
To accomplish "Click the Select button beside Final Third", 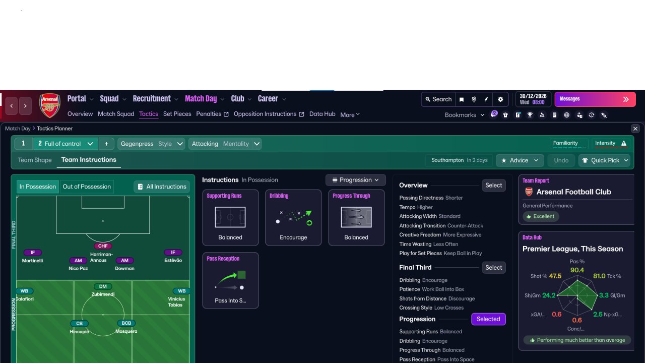I will [x=494, y=268].
